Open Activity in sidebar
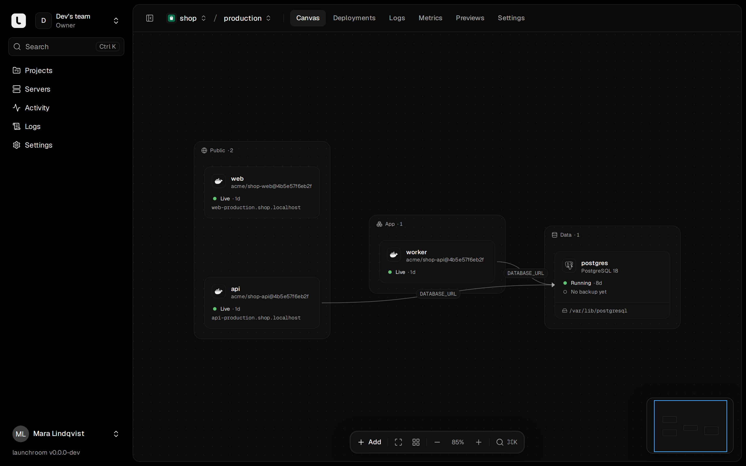Screen dimensions: 746x466 click(x=66, y=108)
